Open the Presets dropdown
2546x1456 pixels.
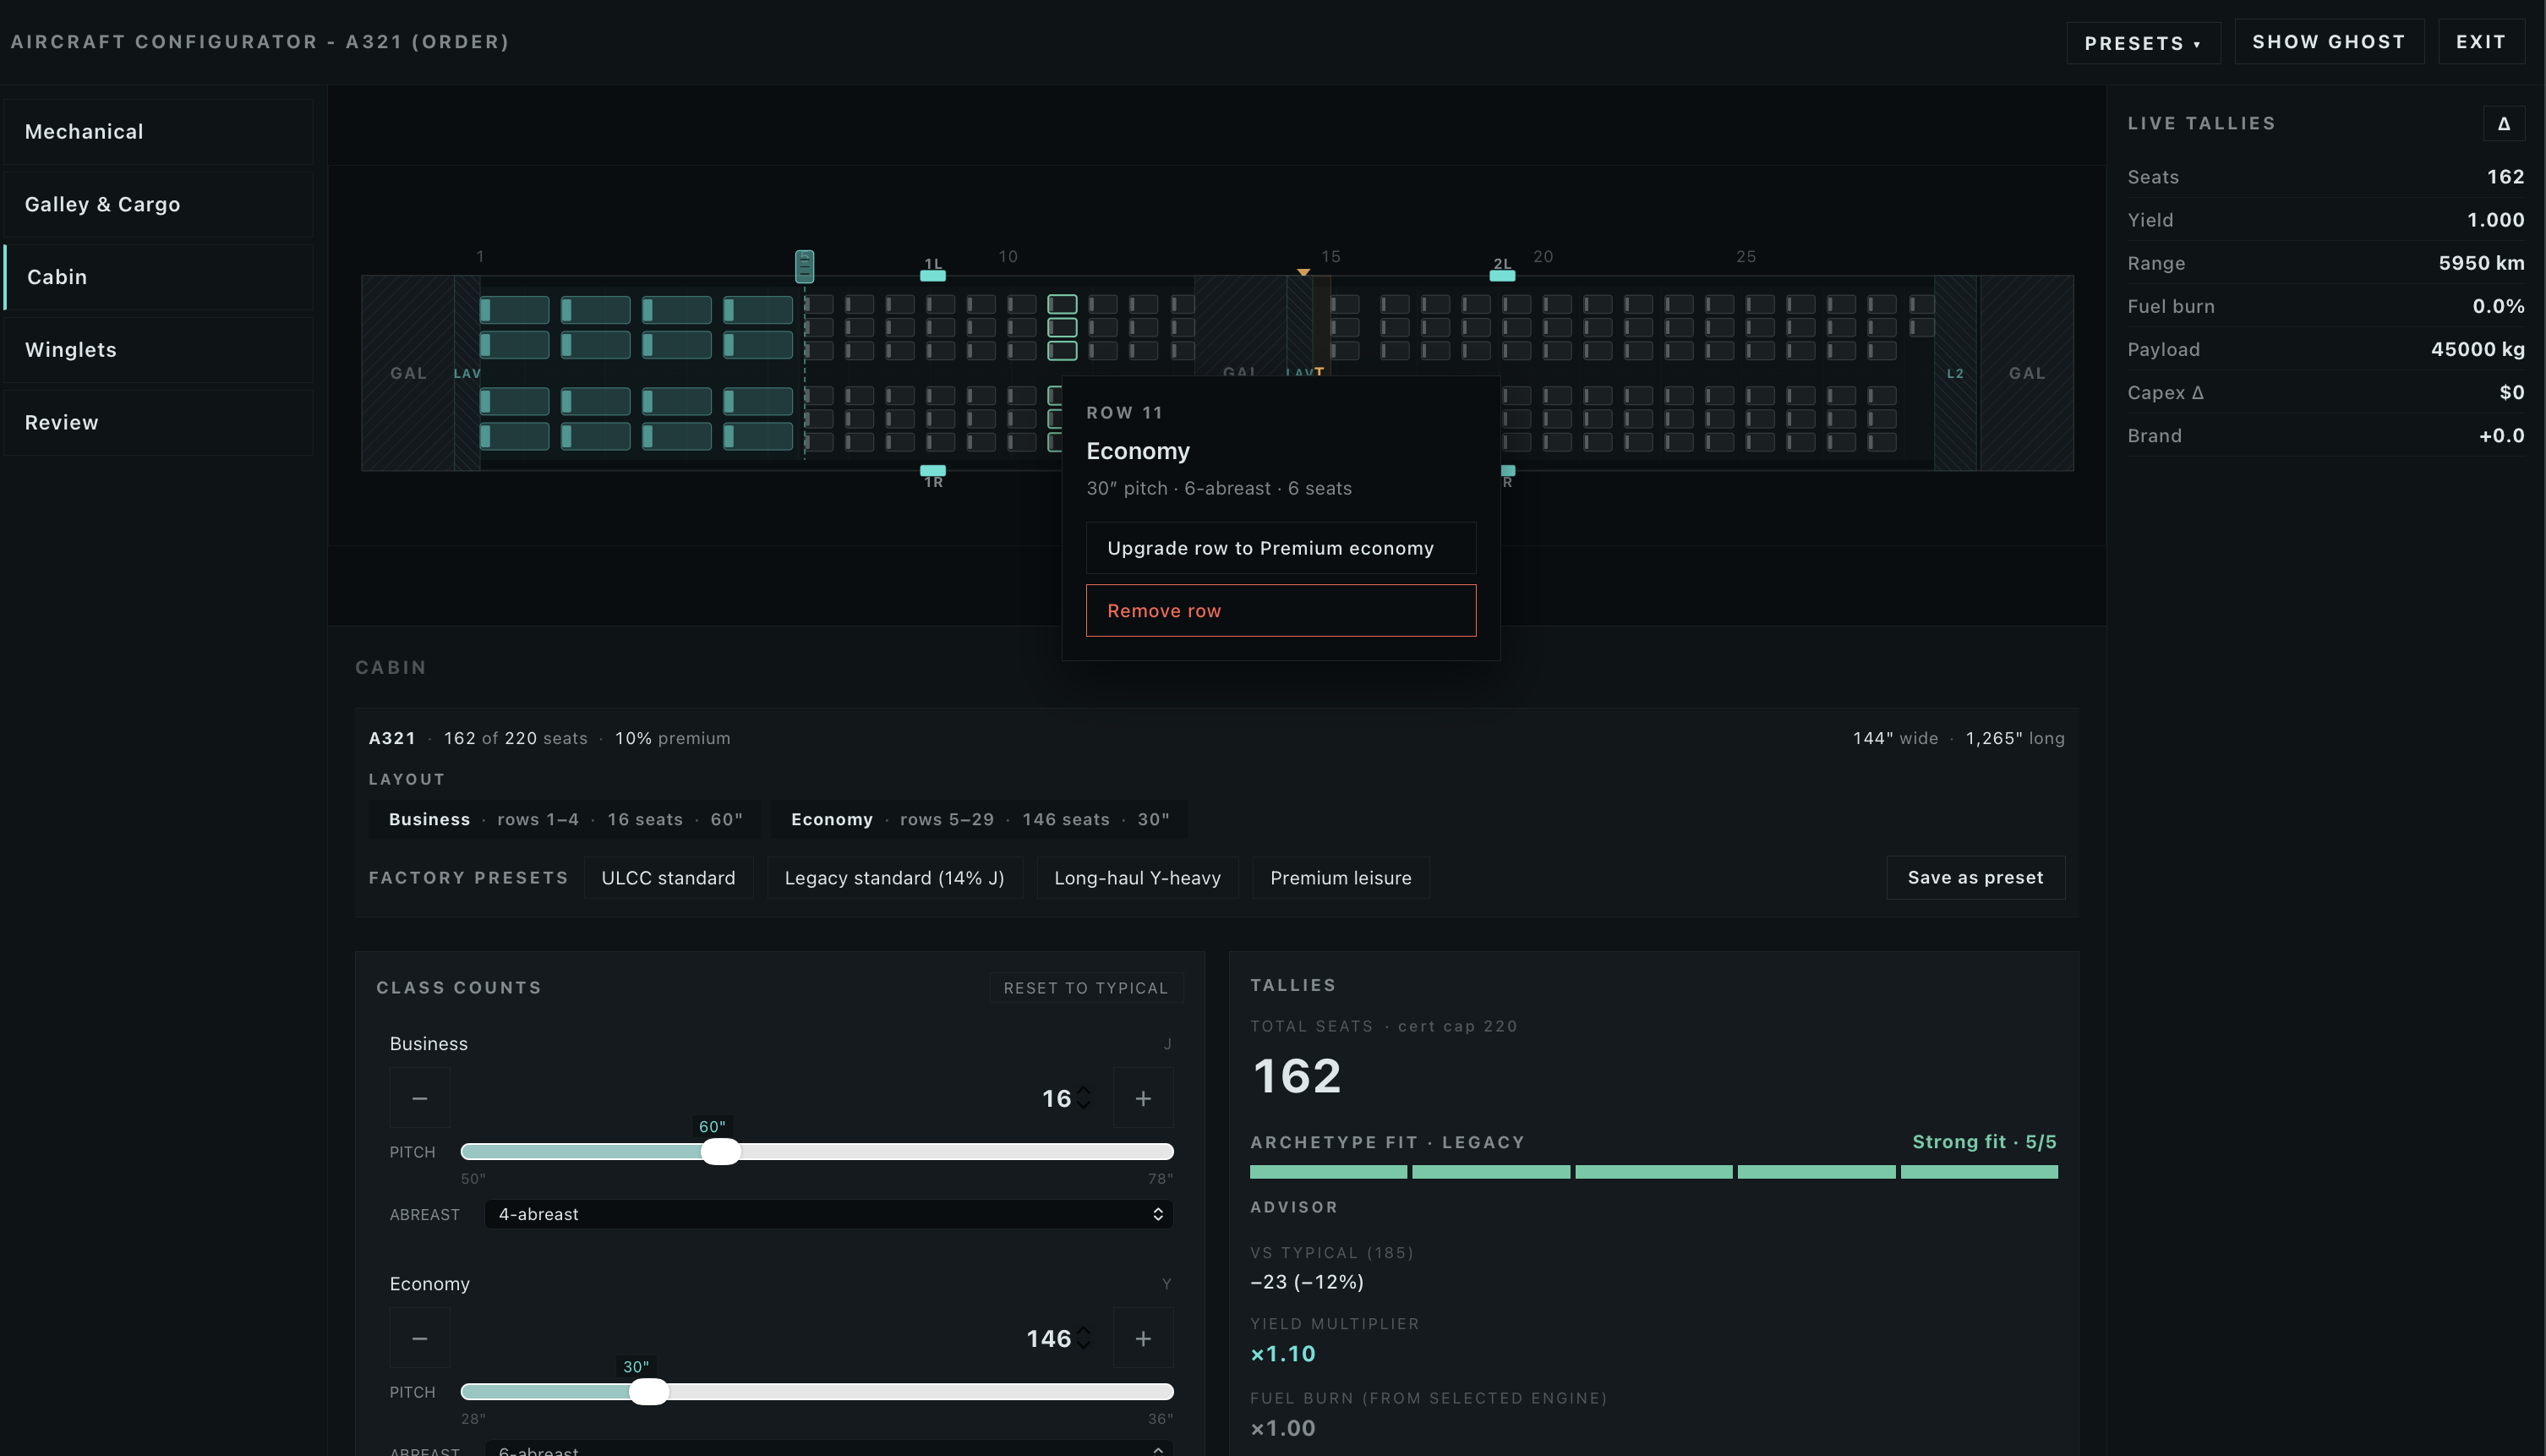coord(2143,43)
